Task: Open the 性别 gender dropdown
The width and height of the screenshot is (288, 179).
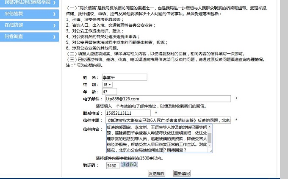Action: click(x=108, y=85)
